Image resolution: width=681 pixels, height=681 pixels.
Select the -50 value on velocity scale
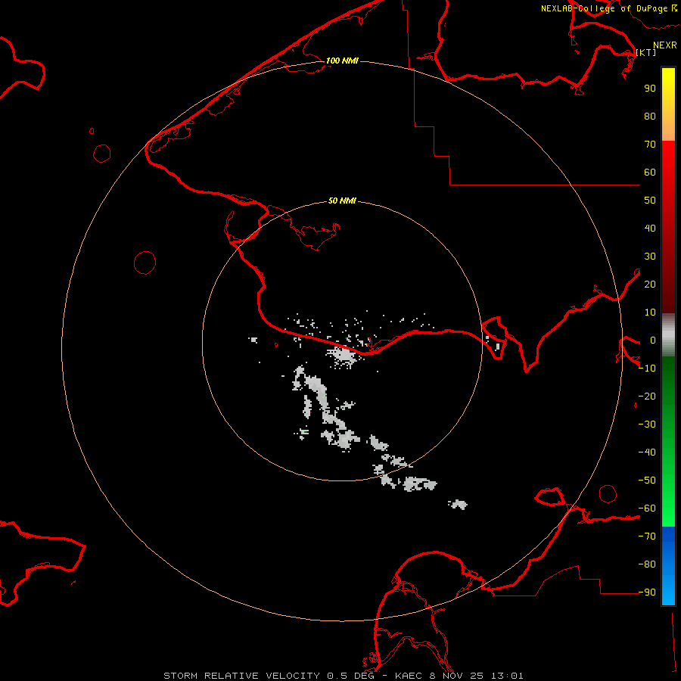(x=647, y=480)
